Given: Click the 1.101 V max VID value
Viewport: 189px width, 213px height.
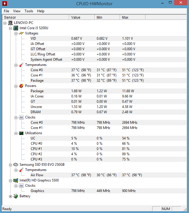Looking at the screenshot, I should 127,39.
